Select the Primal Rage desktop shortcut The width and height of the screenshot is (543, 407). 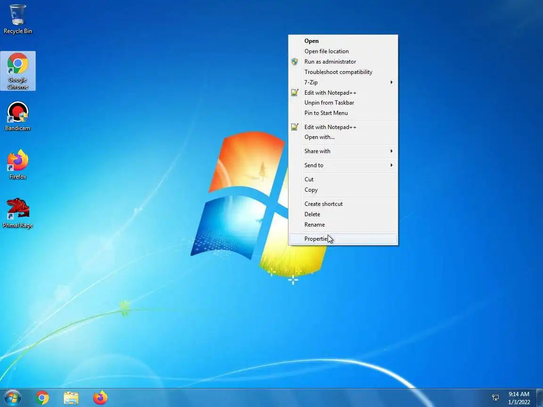coord(17,213)
